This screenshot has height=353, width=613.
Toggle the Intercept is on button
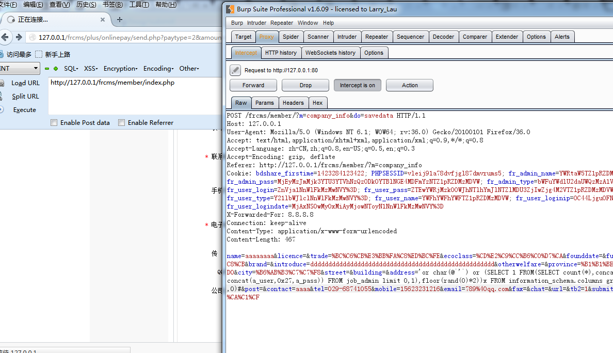coord(357,85)
